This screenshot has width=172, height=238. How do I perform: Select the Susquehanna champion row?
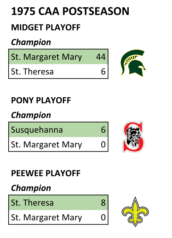click(58, 130)
